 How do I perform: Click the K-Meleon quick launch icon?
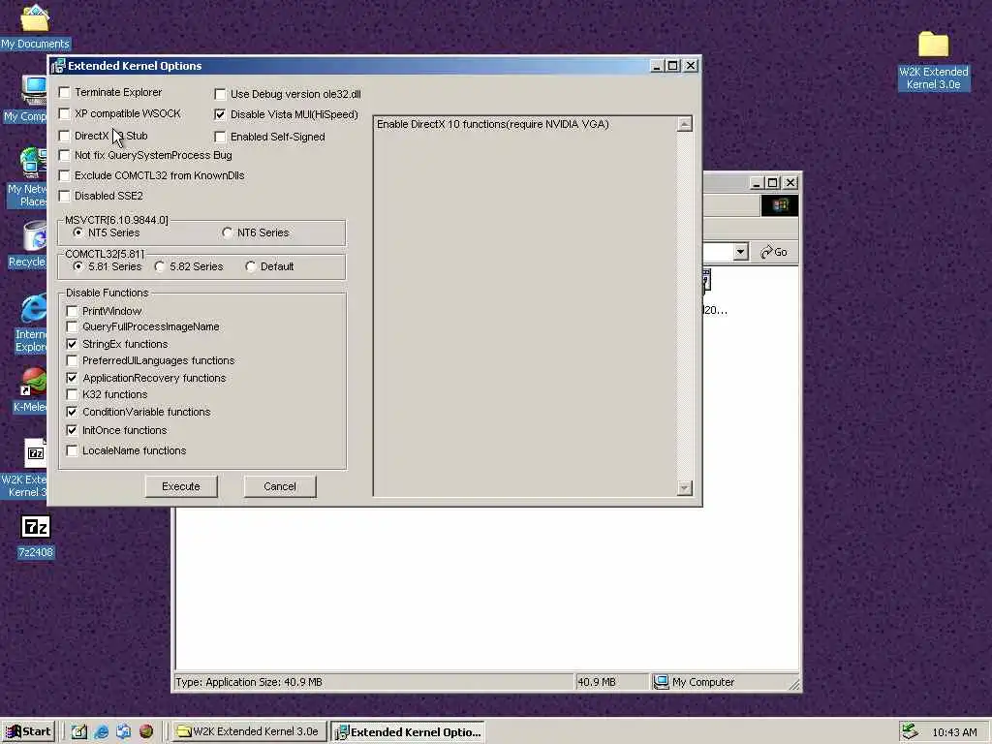pos(146,731)
